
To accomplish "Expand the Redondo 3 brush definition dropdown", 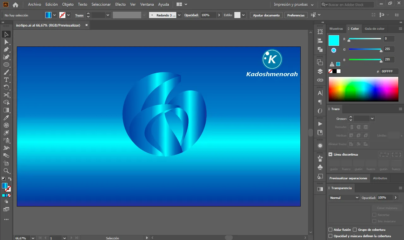I will pos(179,15).
